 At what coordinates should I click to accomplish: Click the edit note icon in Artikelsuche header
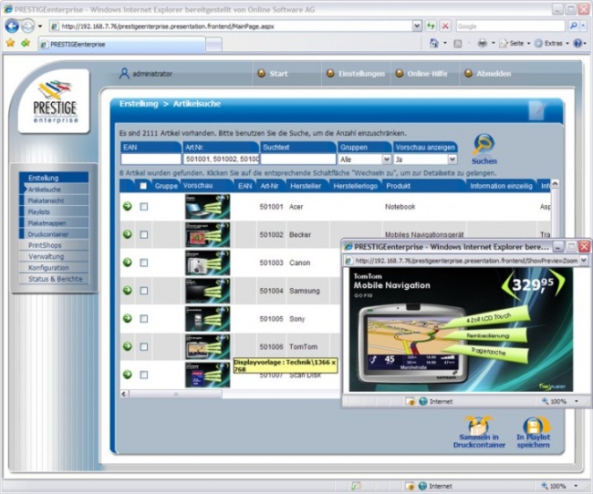537,110
